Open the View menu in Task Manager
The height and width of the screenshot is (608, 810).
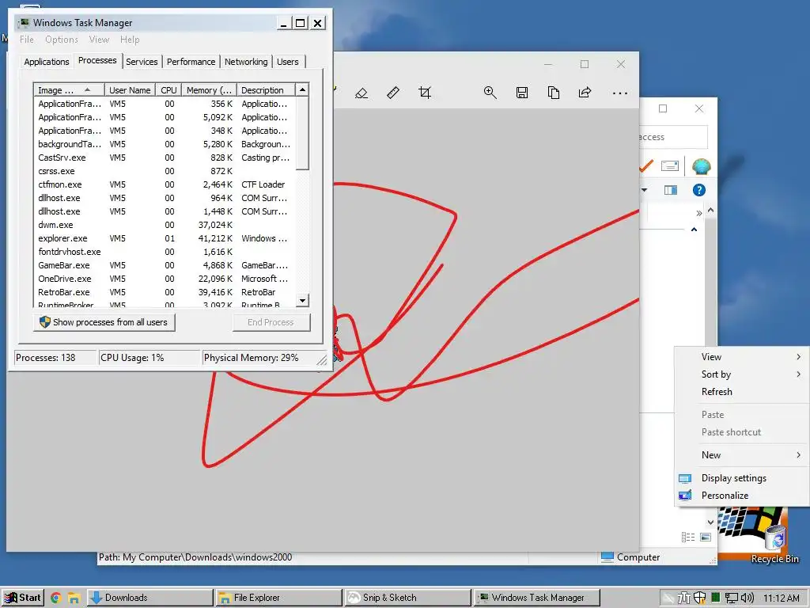pyautogui.click(x=99, y=40)
